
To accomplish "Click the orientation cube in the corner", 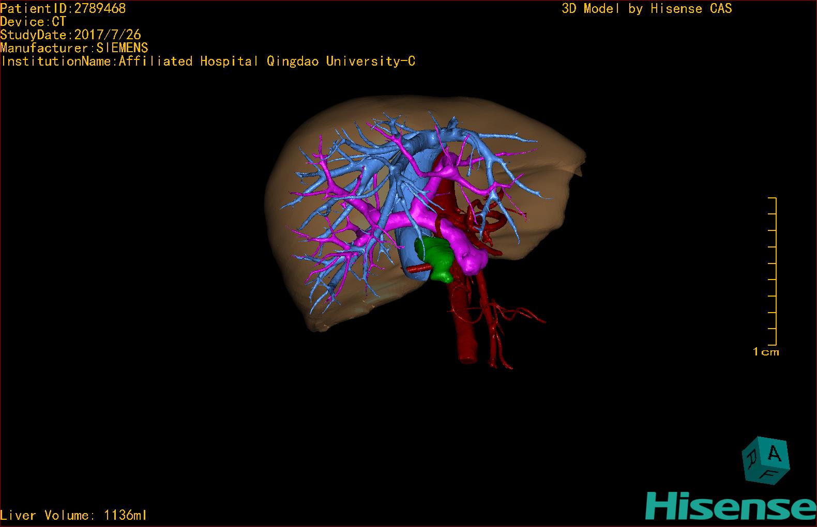I will click(766, 460).
